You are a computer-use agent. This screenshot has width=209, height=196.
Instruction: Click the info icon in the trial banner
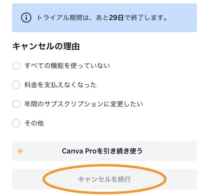tap(26, 18)
